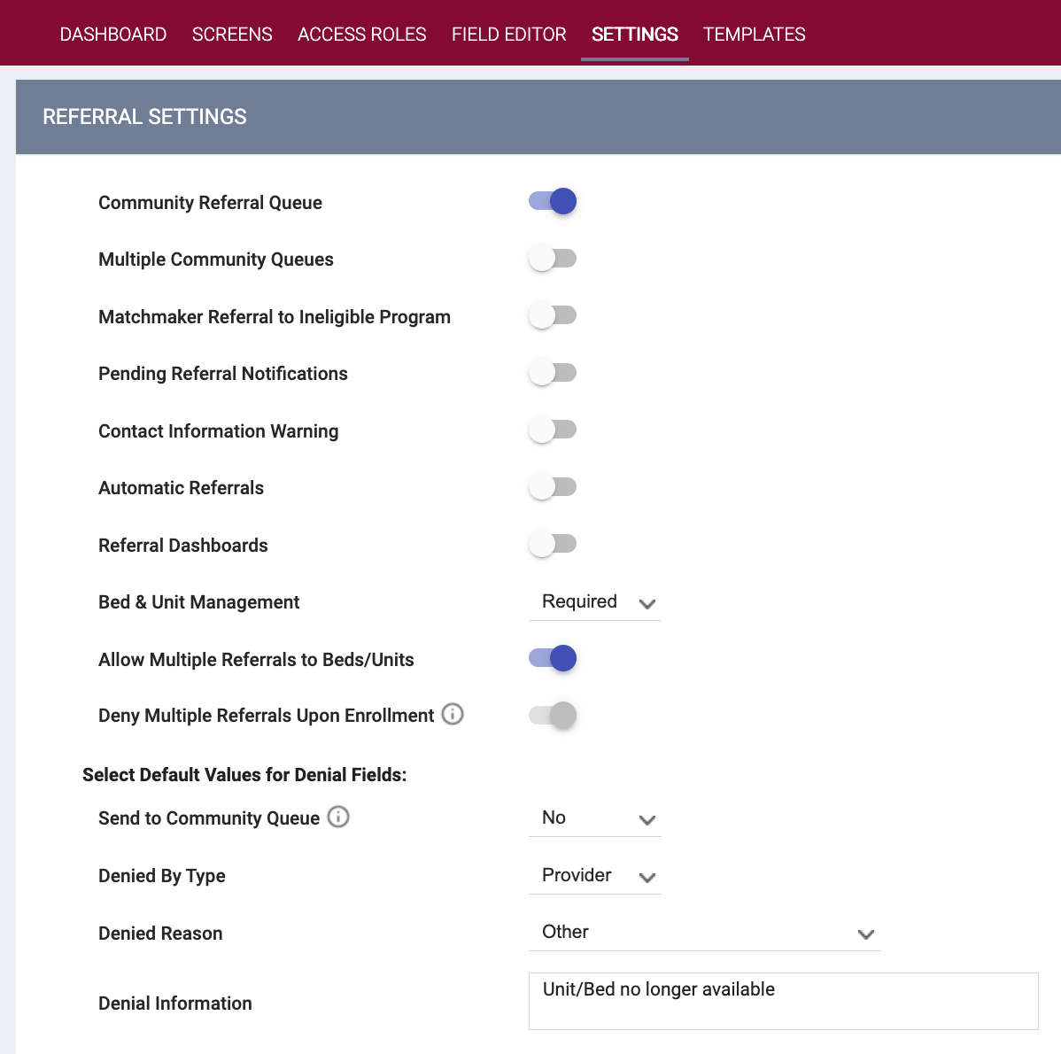
Task: Disable the Community Referral Queue toggle
Action: [x=552, y=201]
